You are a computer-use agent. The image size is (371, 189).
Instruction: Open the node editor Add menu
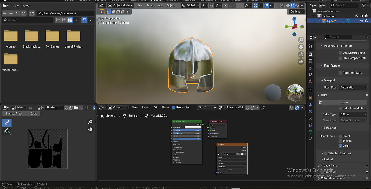(x=156, y=108)
